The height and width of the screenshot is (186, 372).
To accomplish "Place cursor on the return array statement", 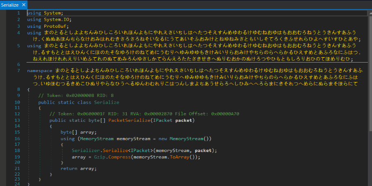I will [78, 169].
